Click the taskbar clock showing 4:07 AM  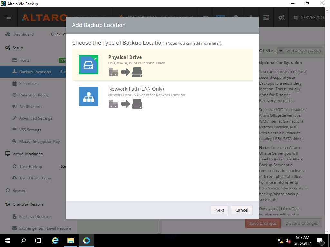pos(302,241)
